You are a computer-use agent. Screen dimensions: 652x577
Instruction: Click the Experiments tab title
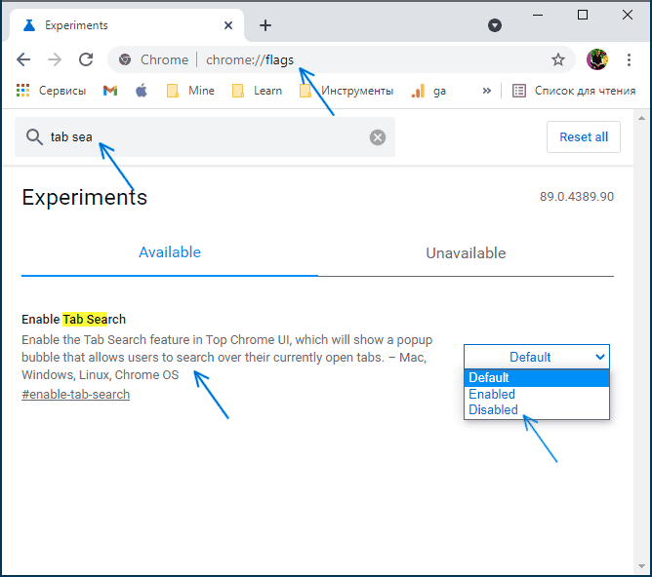point(76,25)
